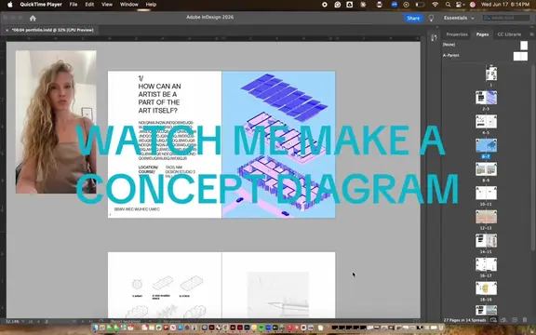The width and height of the screenshot is (536, 335).
Task: Click the printer icon in menu bar
Action: [x=379, y=5]
